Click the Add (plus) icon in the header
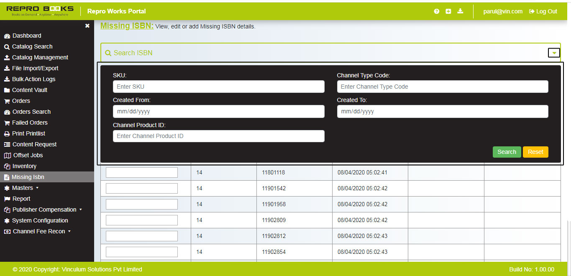The width and height of the screenshot is (571, 276). click(x=448, y=11)
